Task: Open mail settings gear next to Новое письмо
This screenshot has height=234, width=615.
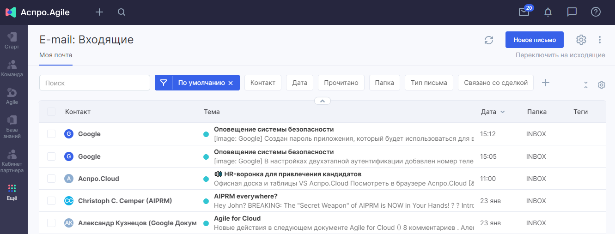Action: tap(581, 40)
